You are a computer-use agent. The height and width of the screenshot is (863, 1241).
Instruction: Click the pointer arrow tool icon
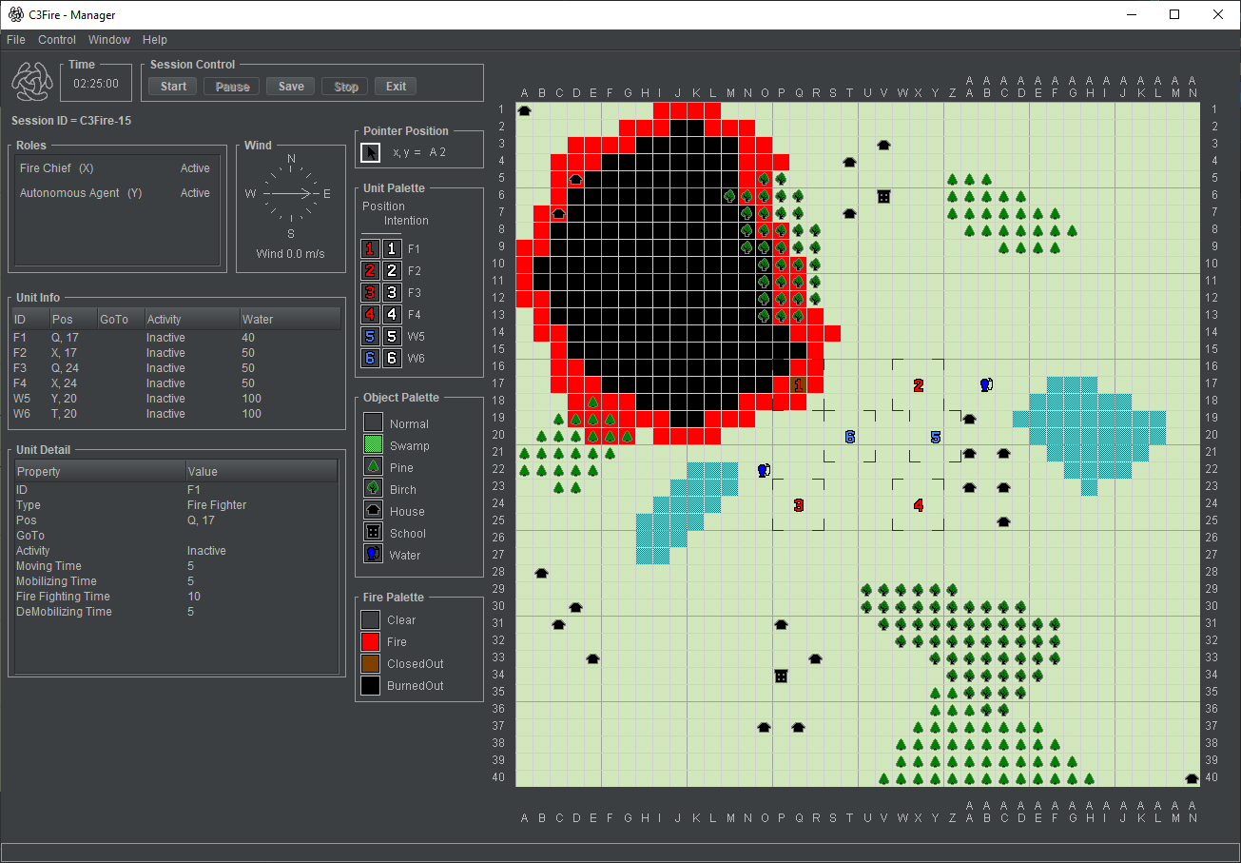click(371, 152)
